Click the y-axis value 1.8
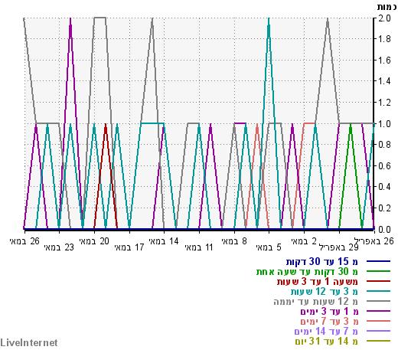Viewport: 398px width, 350px height. tap(384, 39)
